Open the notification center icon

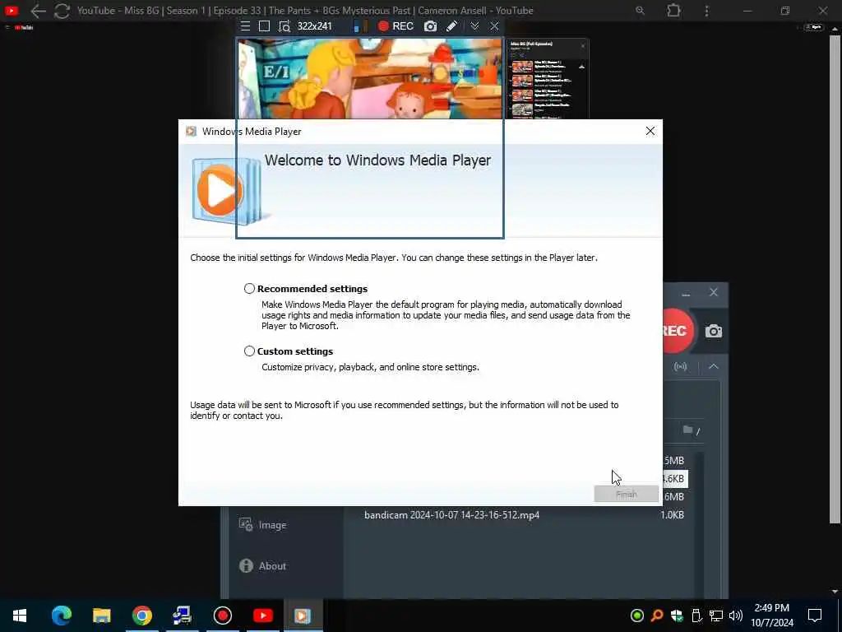coord(815,616)
